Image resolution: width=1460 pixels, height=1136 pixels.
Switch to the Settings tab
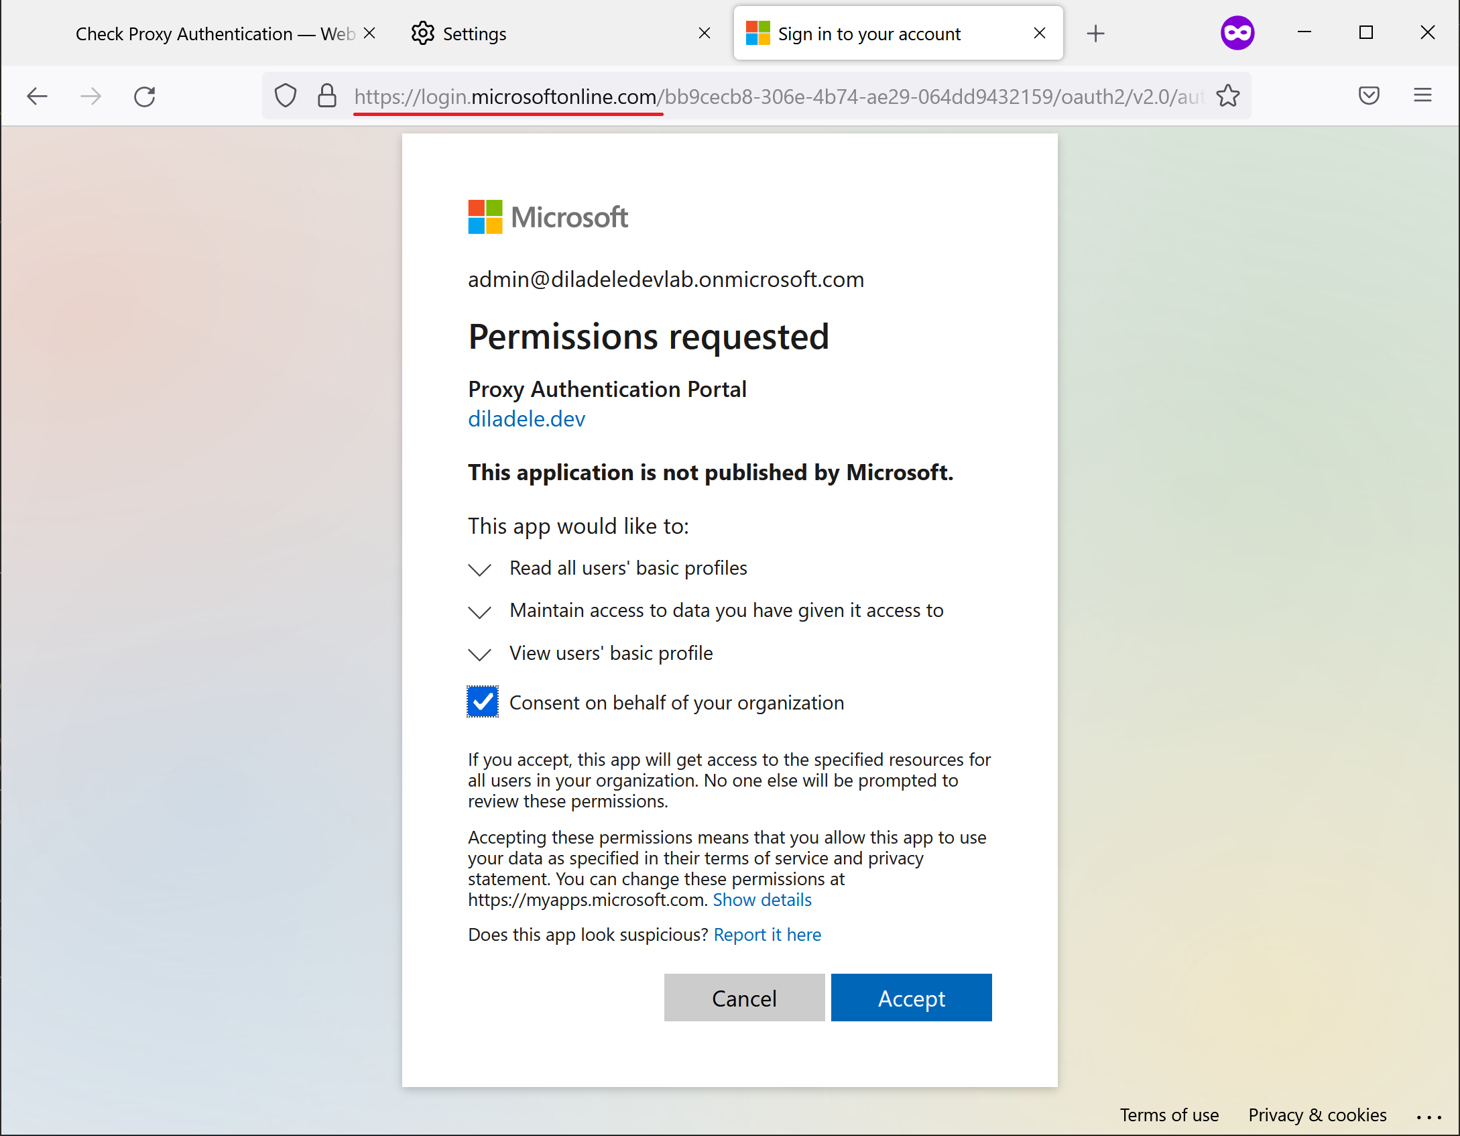coord(562,34)
